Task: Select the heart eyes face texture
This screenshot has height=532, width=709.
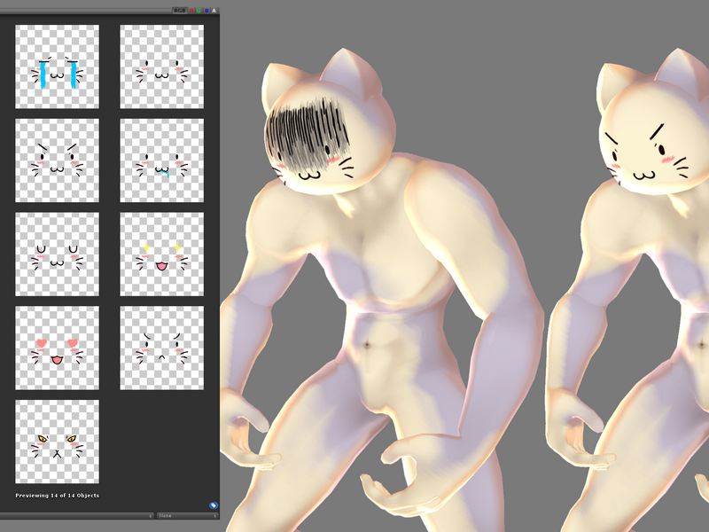Action: 57,348
